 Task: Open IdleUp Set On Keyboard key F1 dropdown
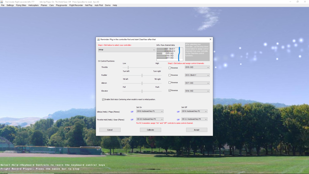pos(150,111)
